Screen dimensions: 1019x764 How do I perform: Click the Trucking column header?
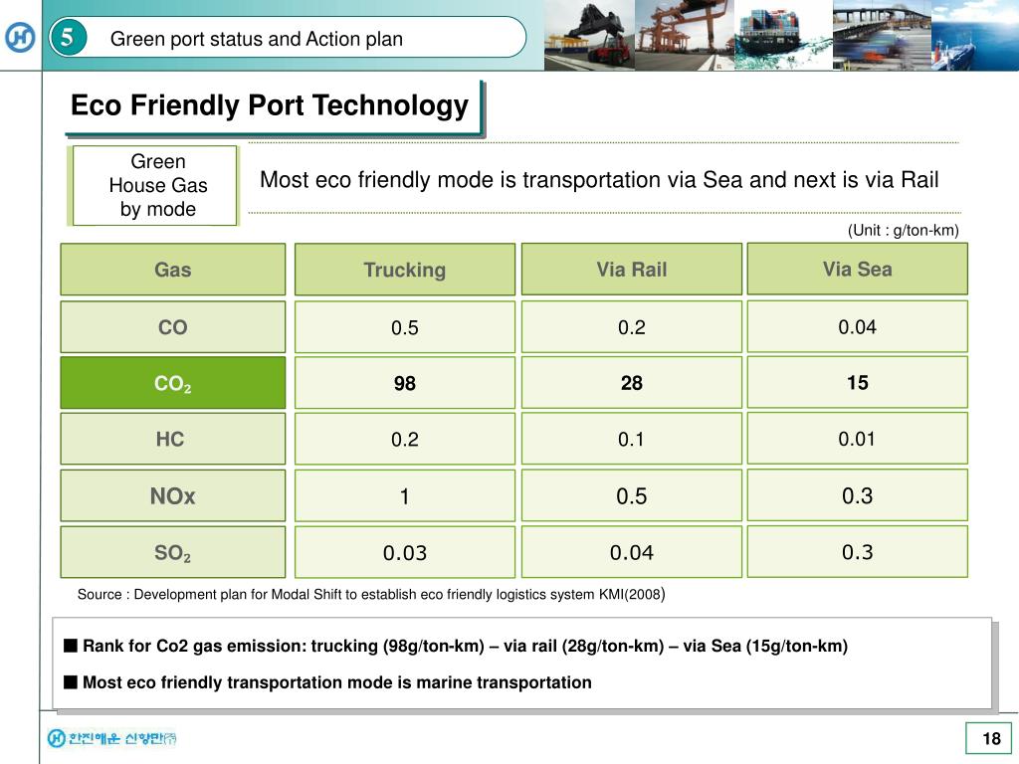(x=405, y=270)
